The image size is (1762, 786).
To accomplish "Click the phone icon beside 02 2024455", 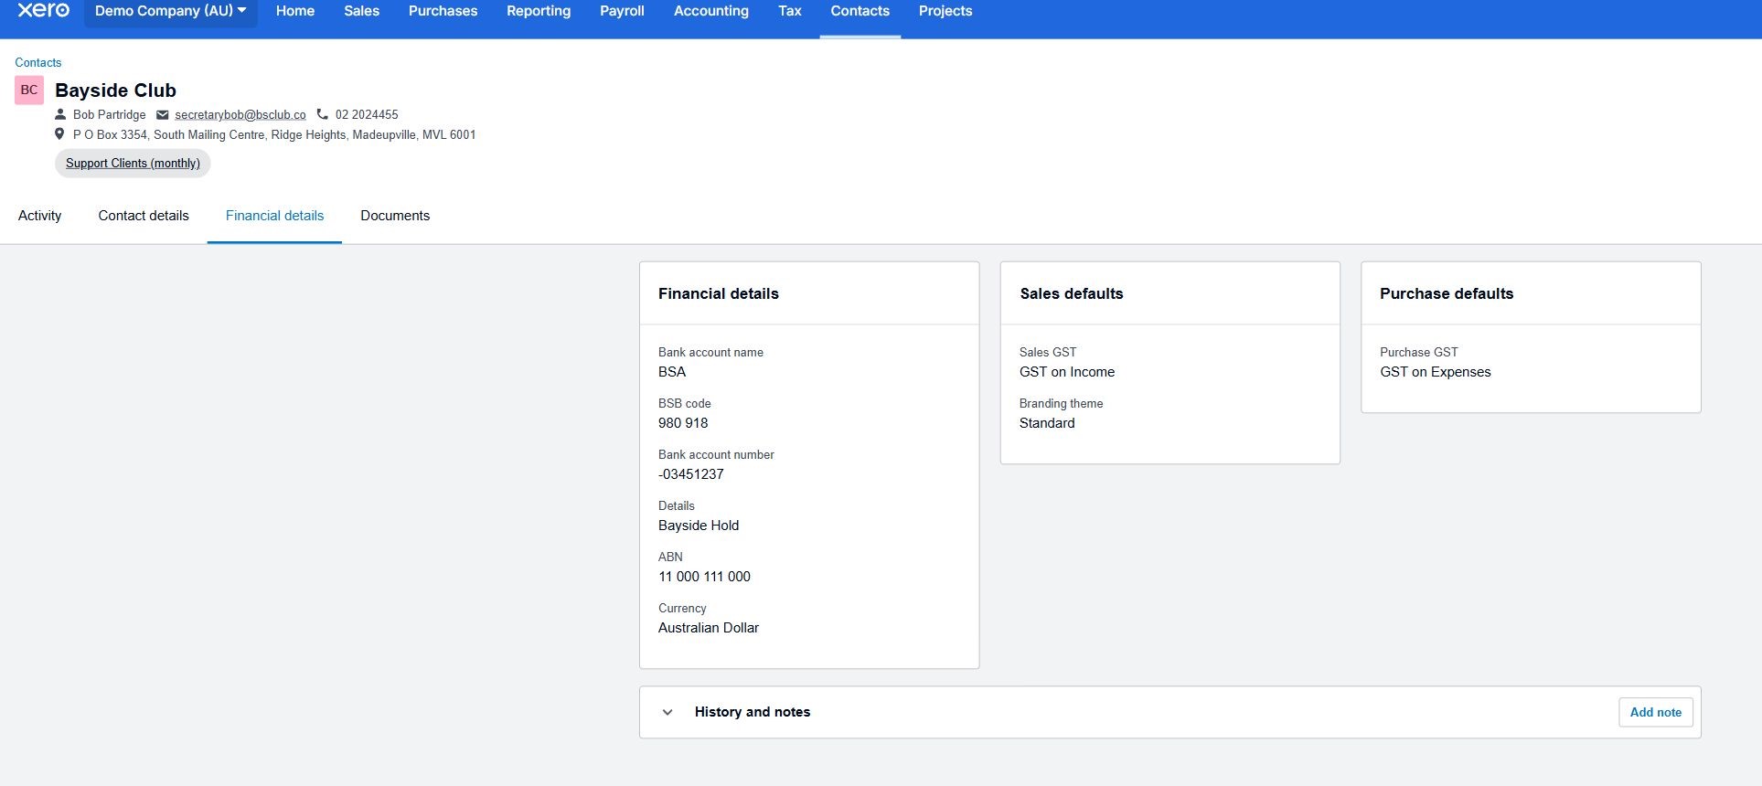I will [323, 114].
